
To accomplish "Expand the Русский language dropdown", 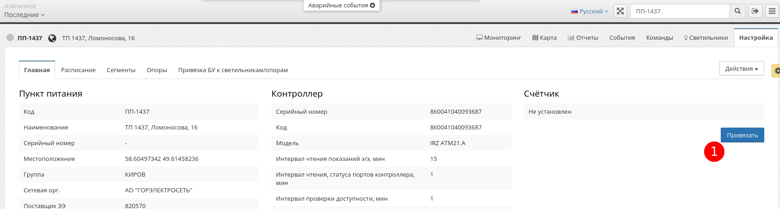I will 590,12.
